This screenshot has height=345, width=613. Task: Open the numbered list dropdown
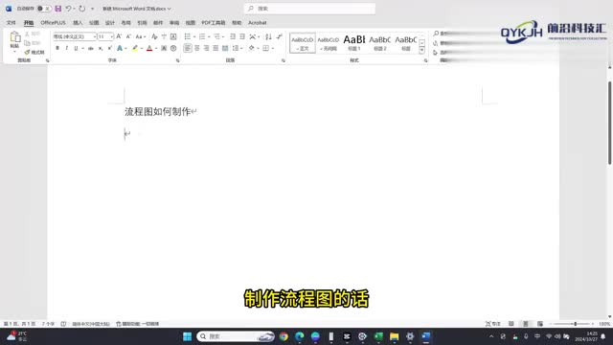[209, 36]
